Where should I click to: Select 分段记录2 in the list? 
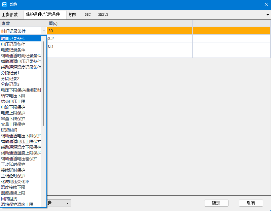(x=21, y=78)
